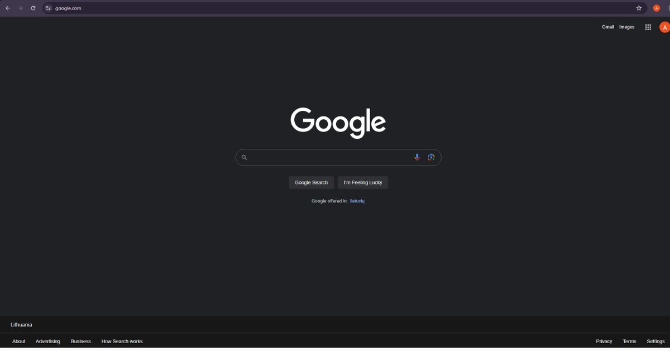Click the browser profile avatar
The width and height of the screenshot is (670, 351).
coord(656,8)
